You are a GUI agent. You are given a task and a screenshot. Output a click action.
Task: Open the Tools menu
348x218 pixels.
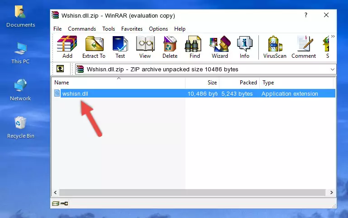[x=109, y=29]
